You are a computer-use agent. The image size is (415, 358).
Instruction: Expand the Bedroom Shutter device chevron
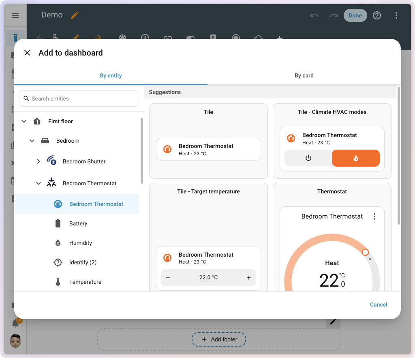point(39,161)
